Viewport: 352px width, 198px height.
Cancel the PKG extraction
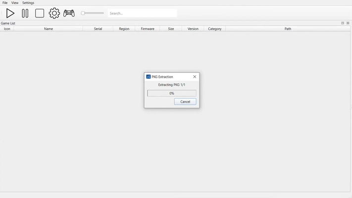[x=185, y=101]
